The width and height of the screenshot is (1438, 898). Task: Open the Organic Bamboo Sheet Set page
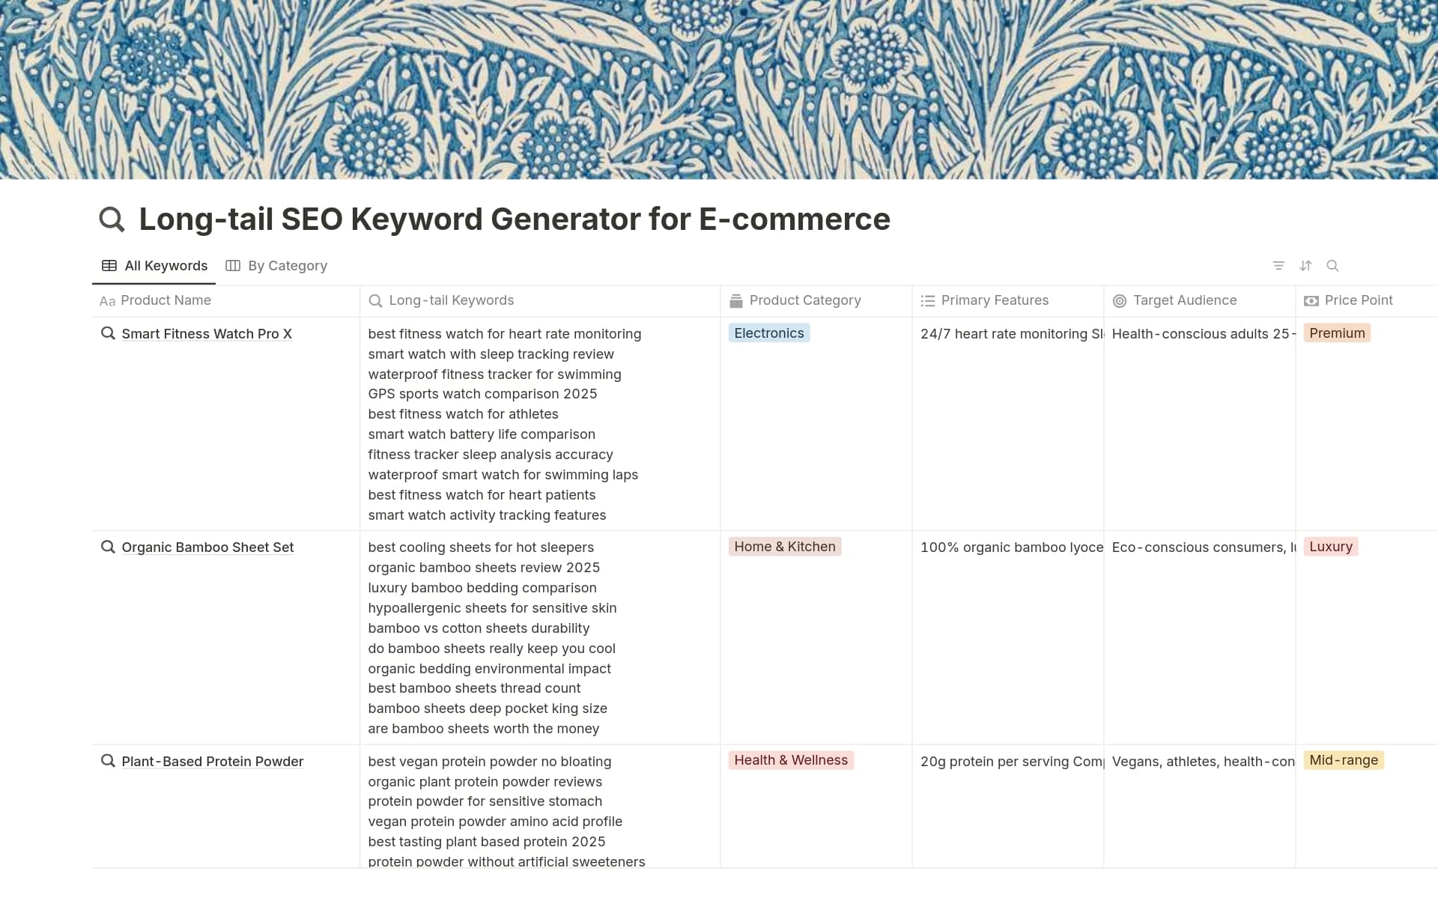[x=207, y=547]
